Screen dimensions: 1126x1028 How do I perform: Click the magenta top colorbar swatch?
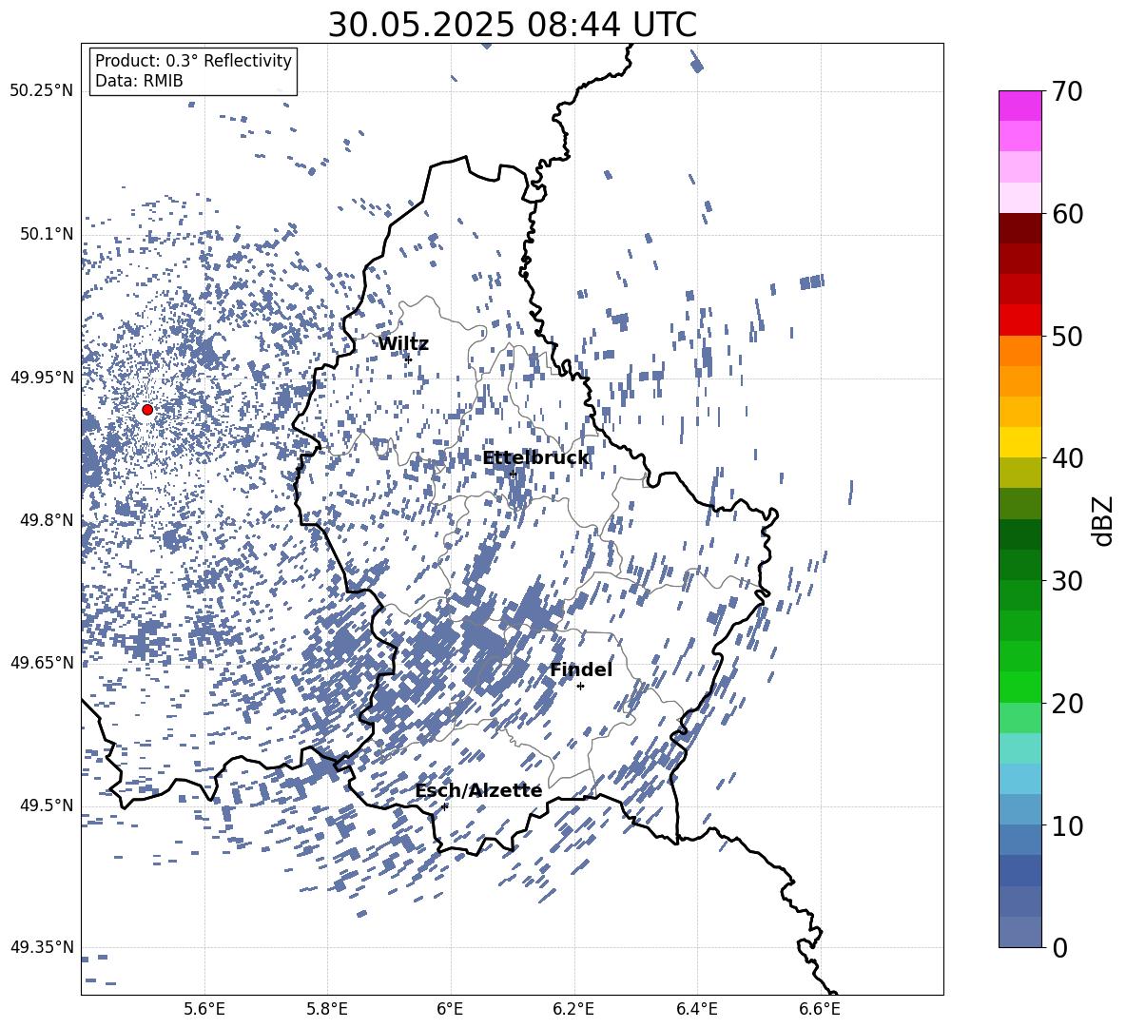point(1019,106)
